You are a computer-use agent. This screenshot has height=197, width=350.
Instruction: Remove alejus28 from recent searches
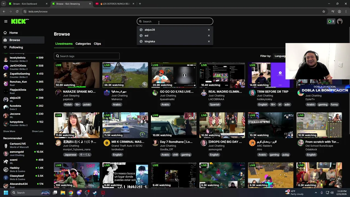pos(209,30)
